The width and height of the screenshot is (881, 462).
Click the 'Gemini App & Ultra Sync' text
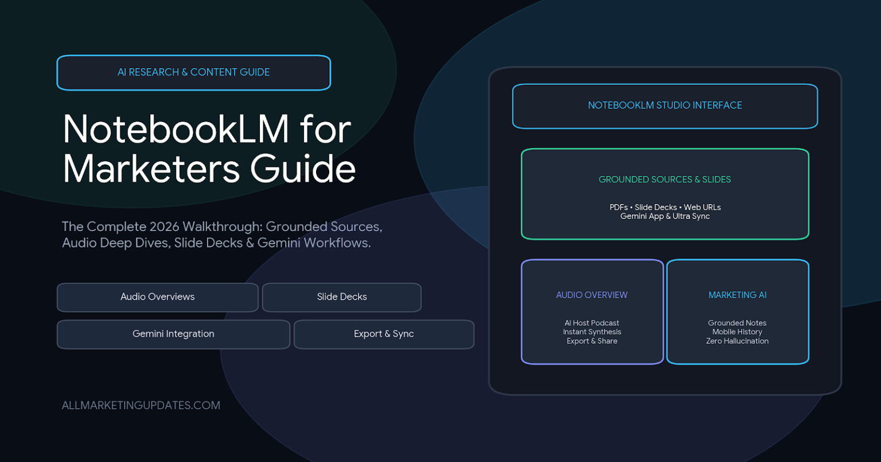[665, 216]
